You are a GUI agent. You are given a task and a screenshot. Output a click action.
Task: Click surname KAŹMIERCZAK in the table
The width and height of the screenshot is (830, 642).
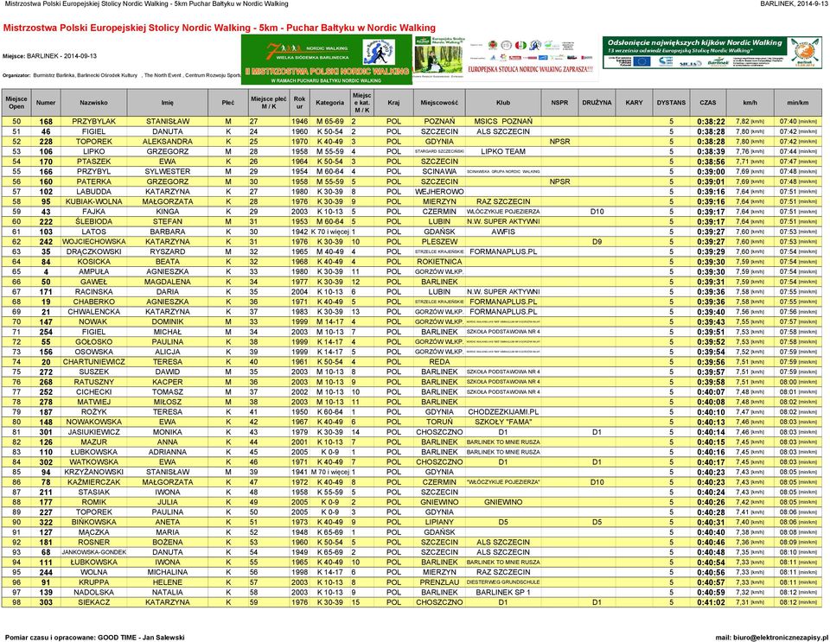[x=93, y=483]
